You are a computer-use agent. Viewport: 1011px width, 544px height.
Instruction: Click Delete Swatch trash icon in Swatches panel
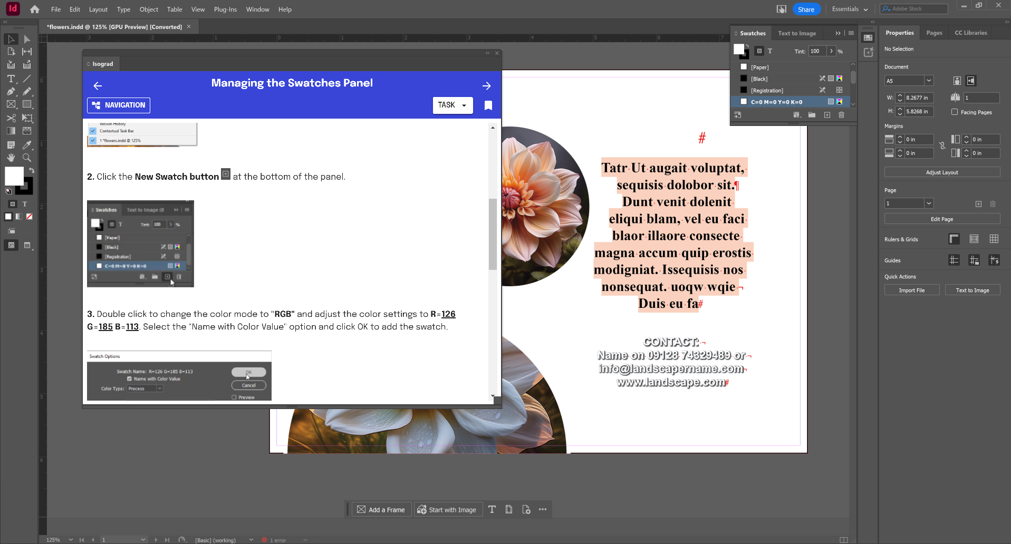pyautogui.click(x=841, y=115)
